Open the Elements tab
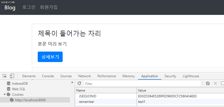 pos(29,76)
